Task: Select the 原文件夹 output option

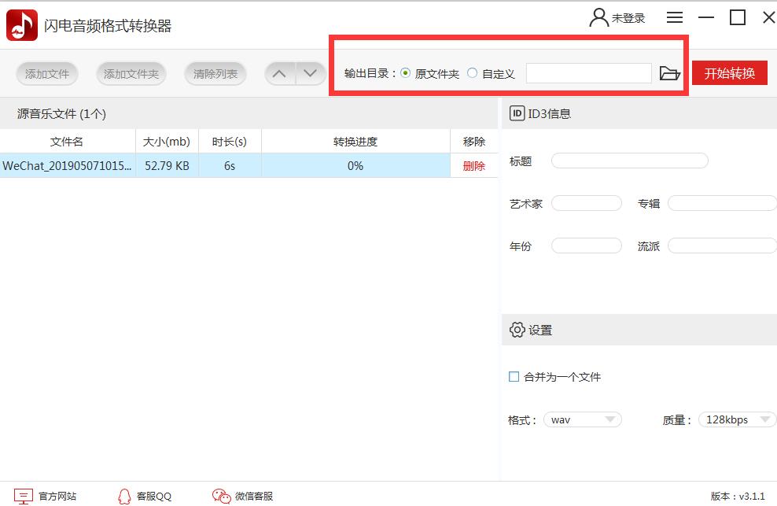Action: coord(406,73)
